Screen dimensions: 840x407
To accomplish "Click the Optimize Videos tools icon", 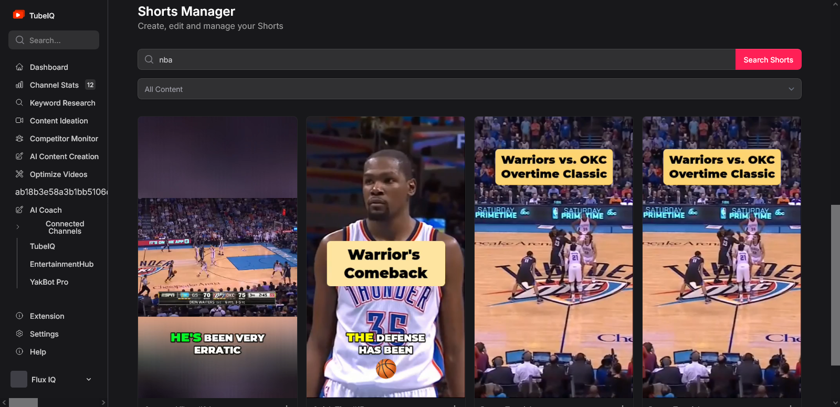I will (19, 174).
